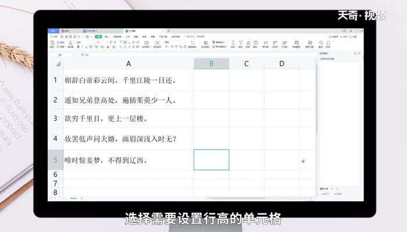The image size is (407, 232).
Task: Click cell containing 遥知兄弟登高处
Action: [128, 100]
